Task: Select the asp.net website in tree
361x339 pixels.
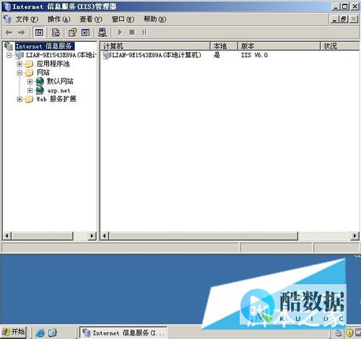Action: coord(58,90)
